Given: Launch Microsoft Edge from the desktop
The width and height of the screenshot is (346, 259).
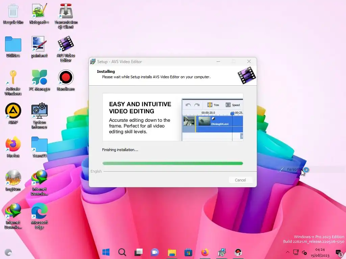Looking at the screenshot, I should 39,216.
